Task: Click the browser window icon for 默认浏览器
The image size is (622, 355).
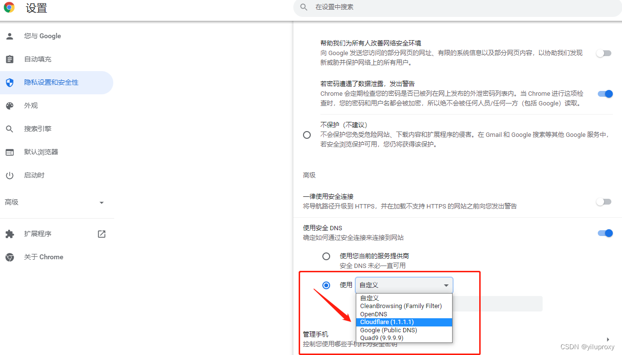Action: point(10,152)
